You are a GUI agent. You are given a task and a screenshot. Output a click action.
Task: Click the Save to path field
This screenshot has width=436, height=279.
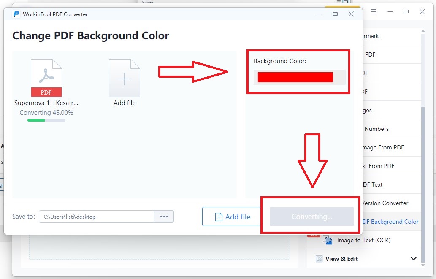pos(97,217)
